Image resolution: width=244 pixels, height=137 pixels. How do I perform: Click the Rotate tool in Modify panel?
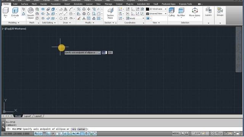click(88, 14)
